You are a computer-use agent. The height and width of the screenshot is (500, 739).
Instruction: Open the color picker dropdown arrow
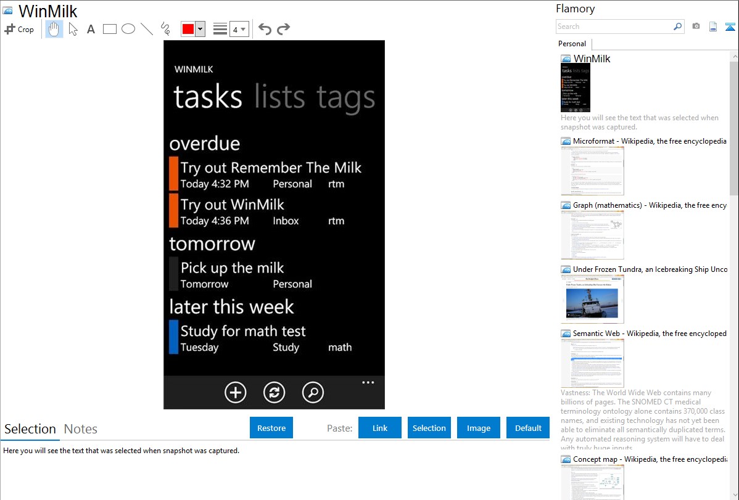[x=200, y=29]
